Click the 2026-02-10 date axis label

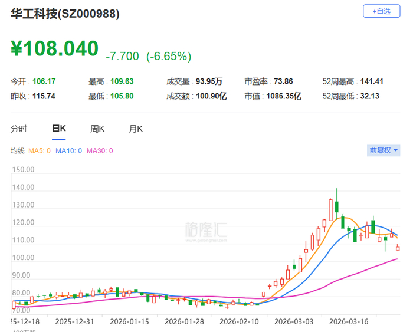point(239,322)
